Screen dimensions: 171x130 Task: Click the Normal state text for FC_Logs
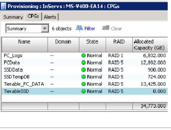coord(95,56)
